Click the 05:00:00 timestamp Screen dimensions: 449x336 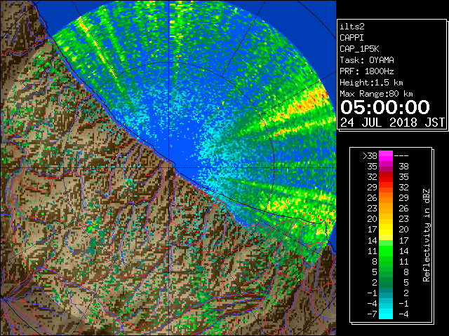385,107
